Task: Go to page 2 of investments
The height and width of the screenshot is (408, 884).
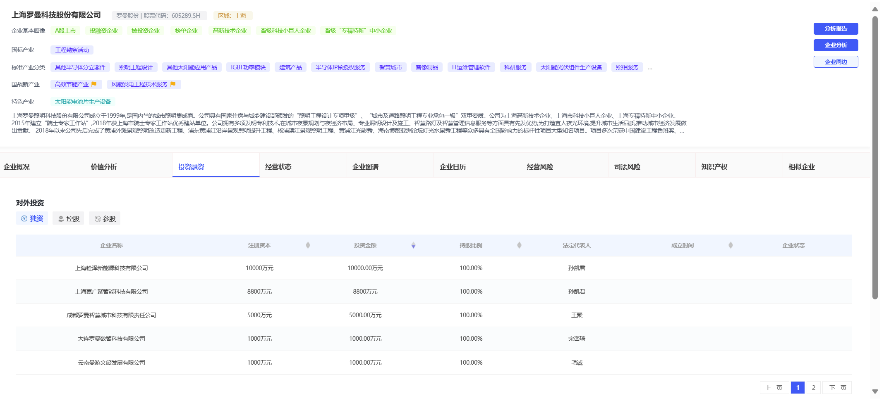Action: [813, 387]
